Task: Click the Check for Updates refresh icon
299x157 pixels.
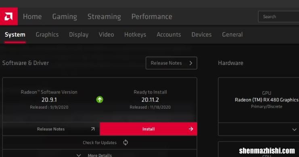Action: [125, 142]
